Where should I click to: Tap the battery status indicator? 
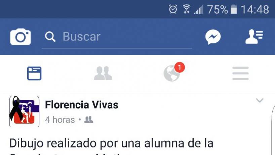[x=233, y=9]
